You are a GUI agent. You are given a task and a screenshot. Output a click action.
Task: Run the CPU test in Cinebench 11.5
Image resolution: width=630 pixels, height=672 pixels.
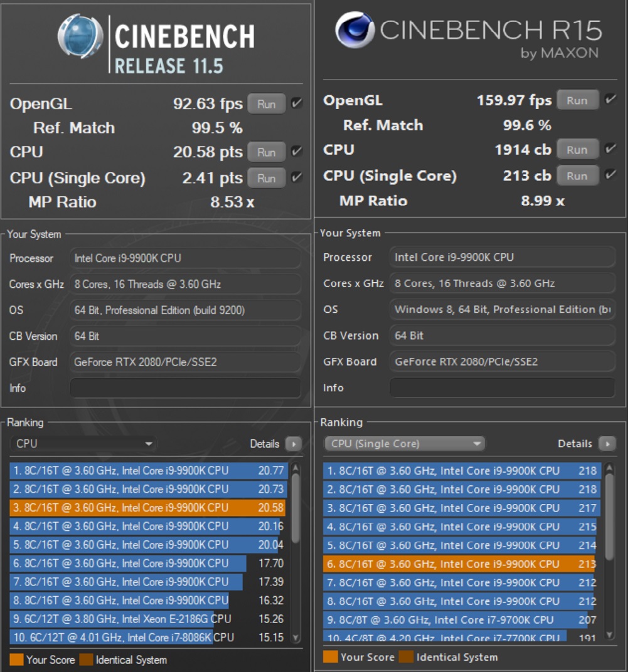coord(267,152)
